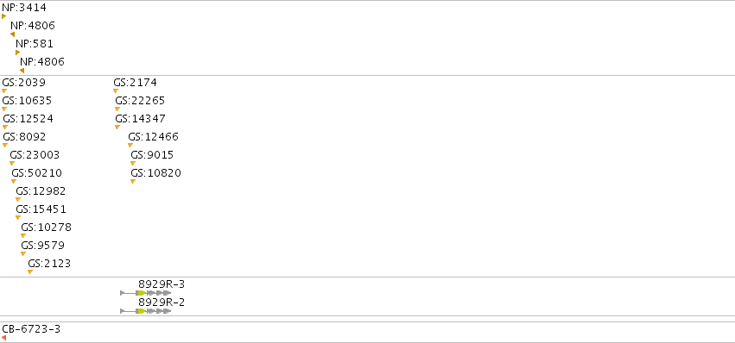Click the GS:22265 label
735x343 pixels.
[140, 101]
